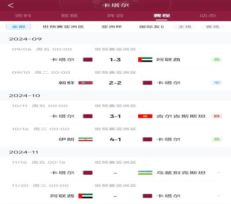The height and width of the screenshot is (204, 231).
Task: Filter by 国际友谊 competition
Action: pyautogui.click(x=152, y=27)
